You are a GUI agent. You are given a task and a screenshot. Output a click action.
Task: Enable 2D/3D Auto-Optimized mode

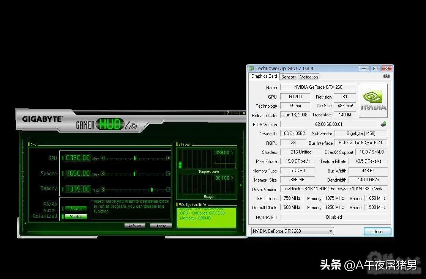[x=76, y=209]
